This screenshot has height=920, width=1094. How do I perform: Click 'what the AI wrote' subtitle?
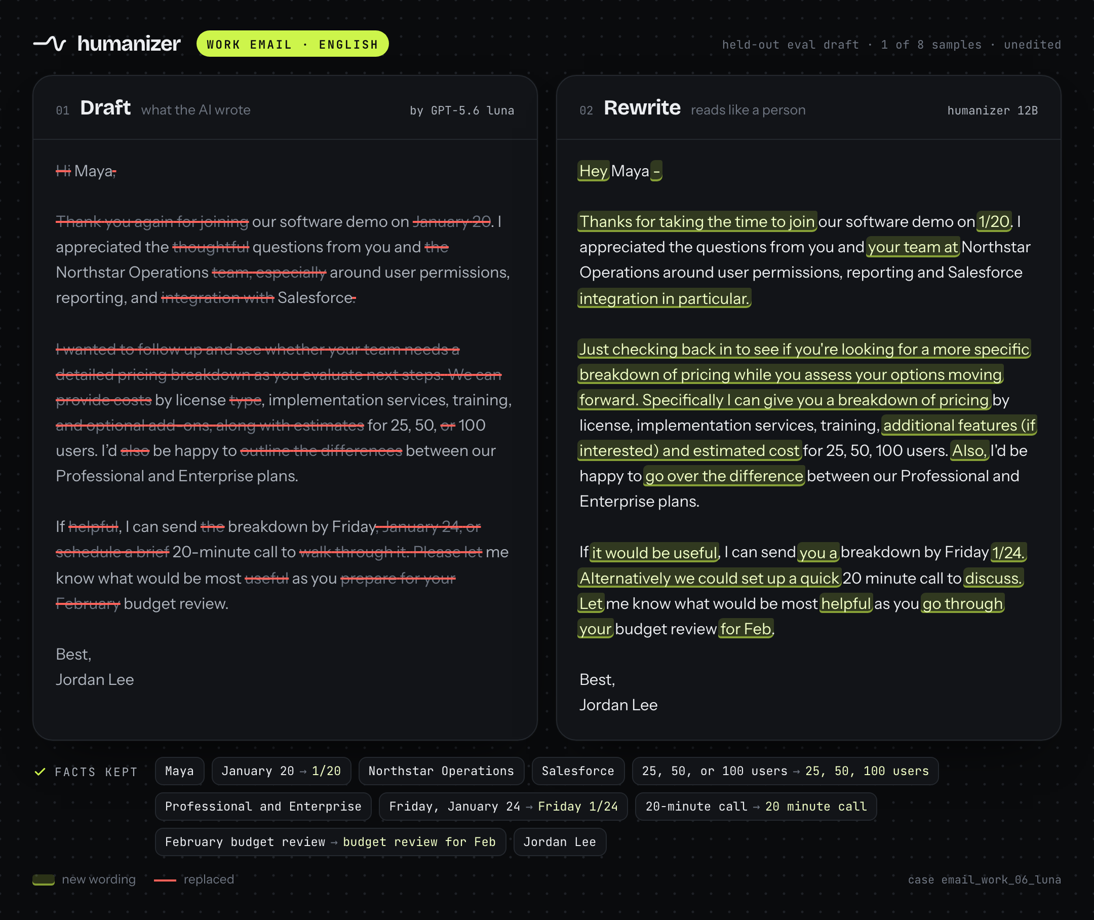pyautogui.click(x=196, y=110)
